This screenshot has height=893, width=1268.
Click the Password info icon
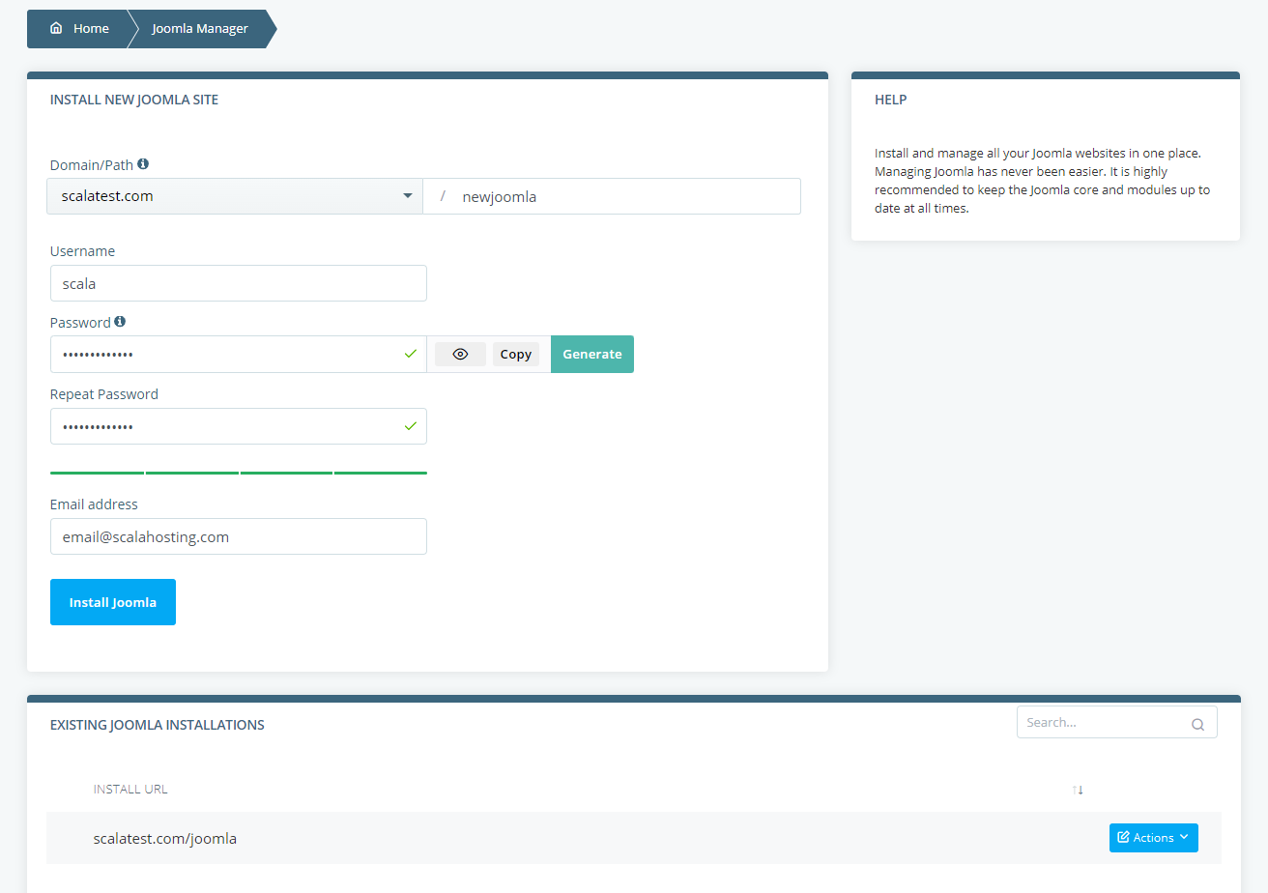click(x=120, y=322)
